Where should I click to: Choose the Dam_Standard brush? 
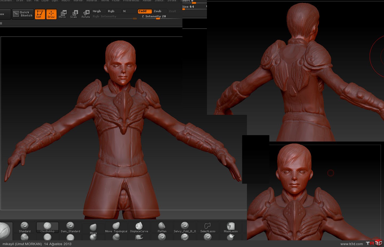(70, 228)
